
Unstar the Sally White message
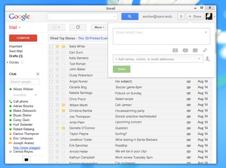click(x=57, y=47)
